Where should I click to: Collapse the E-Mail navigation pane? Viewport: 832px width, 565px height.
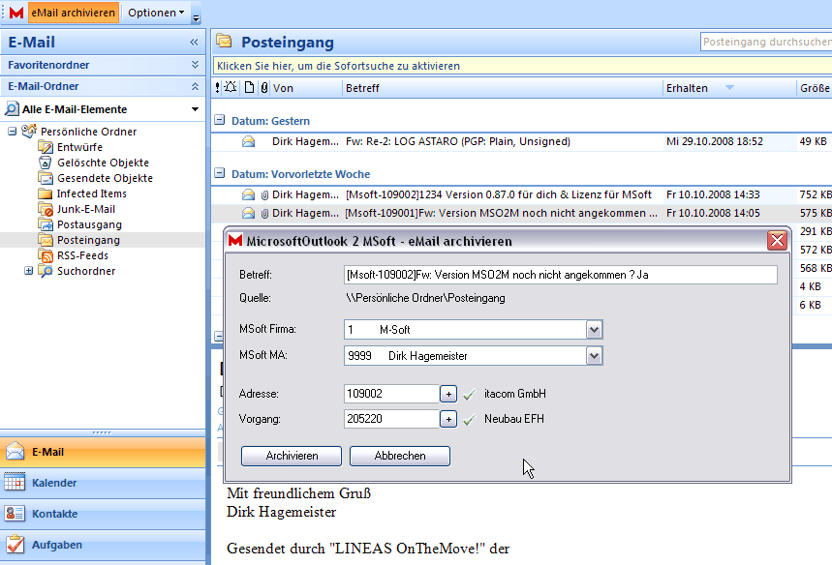click(194, 43)
